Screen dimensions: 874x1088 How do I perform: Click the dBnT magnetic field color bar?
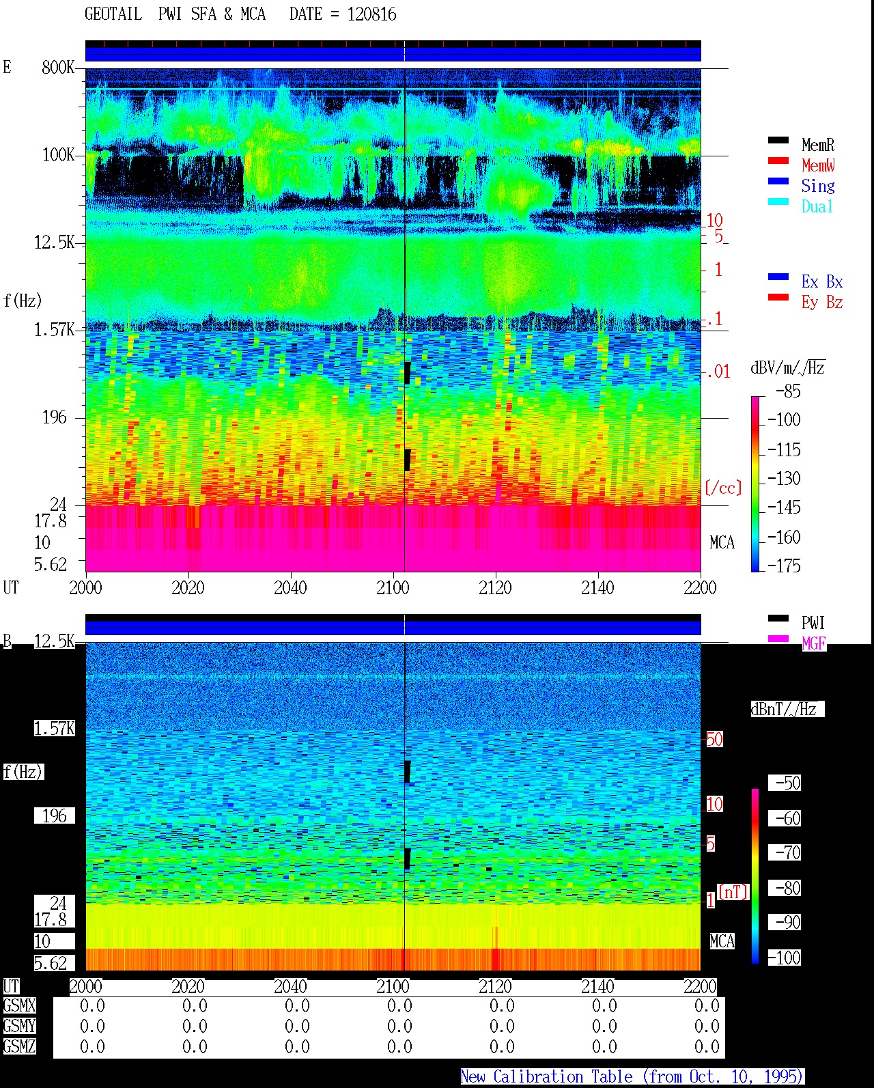(755, 876)
